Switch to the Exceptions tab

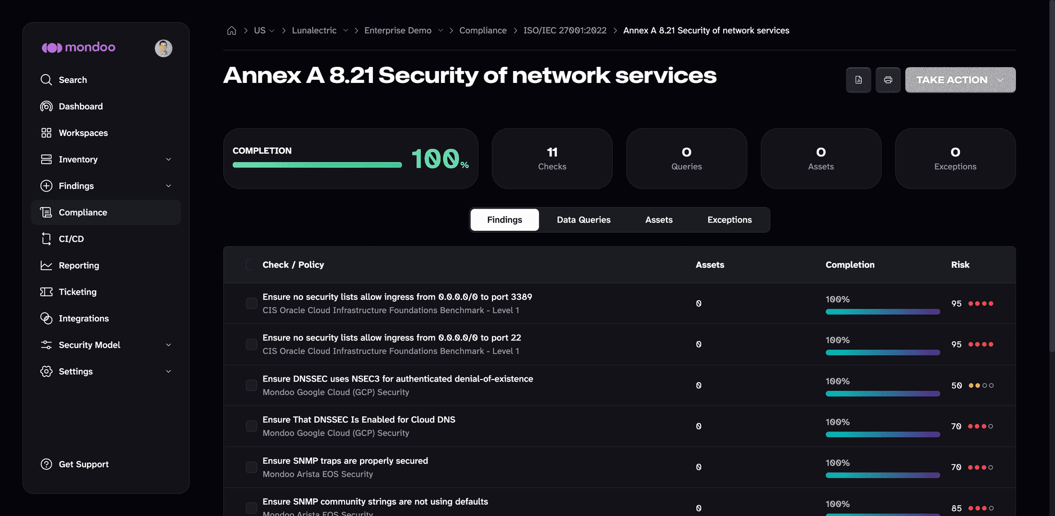click(729, 220)
